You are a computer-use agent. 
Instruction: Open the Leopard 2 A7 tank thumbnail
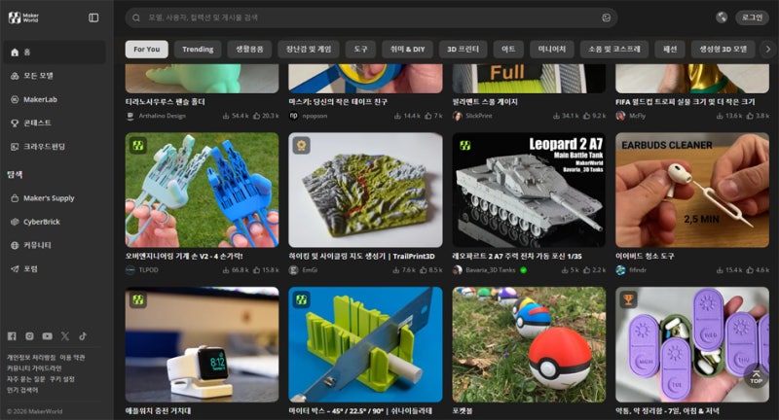coord(529,190)
